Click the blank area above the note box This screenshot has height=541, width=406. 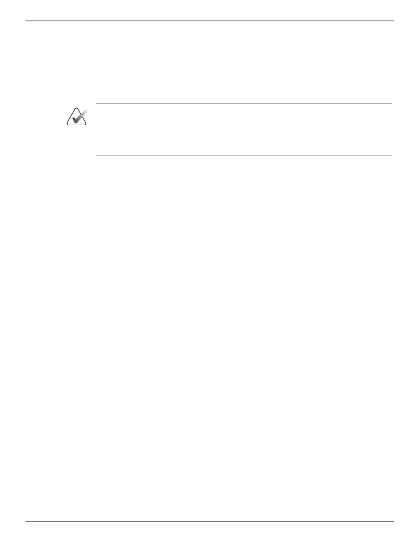(209, 62)
